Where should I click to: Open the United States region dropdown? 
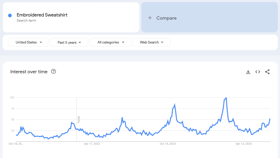click(28, 42)
